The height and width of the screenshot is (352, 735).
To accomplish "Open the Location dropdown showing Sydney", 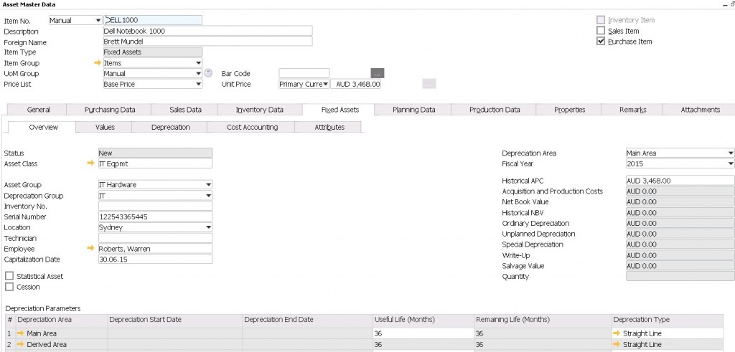I will pyautogui.click(x=208, y=227).
